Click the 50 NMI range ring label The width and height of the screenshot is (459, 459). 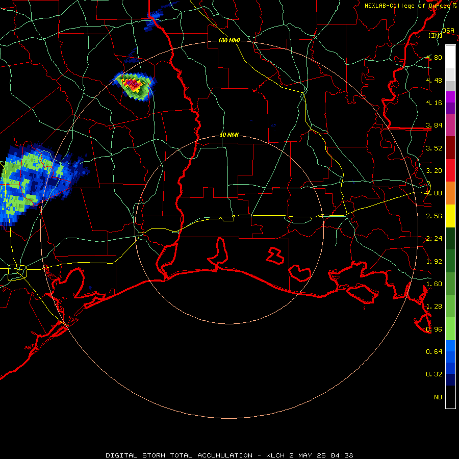pos(229,135)
